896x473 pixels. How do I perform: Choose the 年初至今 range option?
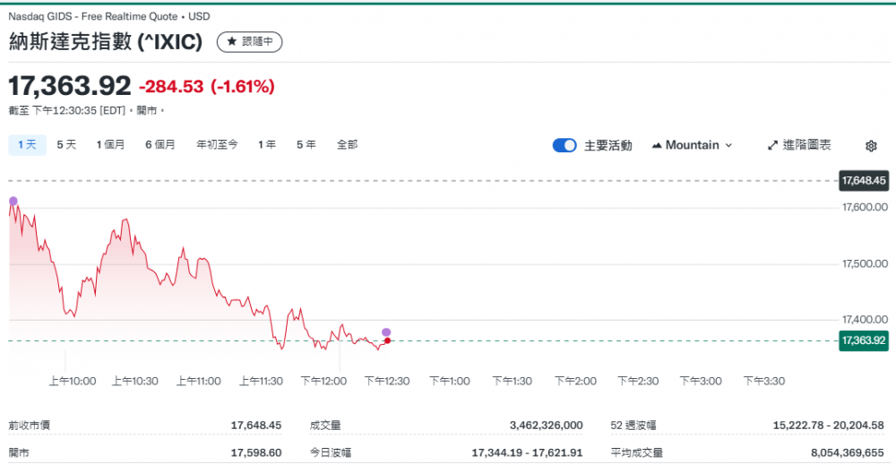click(217, 144)
